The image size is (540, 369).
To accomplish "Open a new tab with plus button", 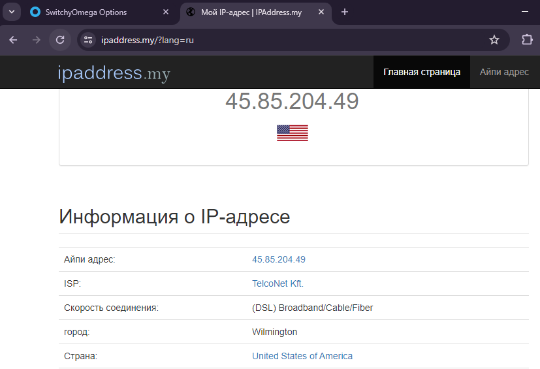I will (x=344, y=12).
